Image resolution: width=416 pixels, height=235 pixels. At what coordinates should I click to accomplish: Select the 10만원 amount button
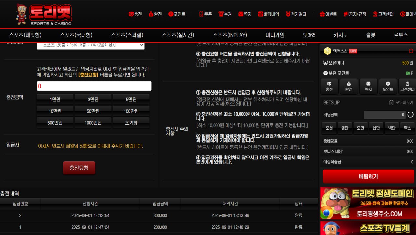pyautogui.click(x=55, y=111)
